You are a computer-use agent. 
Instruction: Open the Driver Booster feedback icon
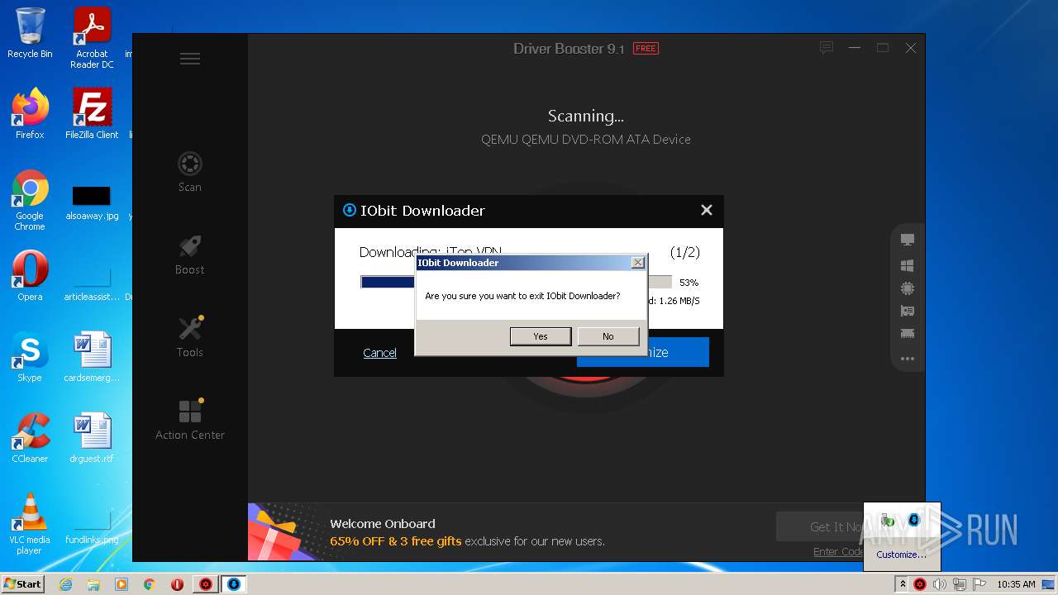pyautogui.click(x=827, y=48)
